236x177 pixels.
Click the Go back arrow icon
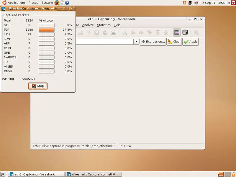(x=133, y=32)
